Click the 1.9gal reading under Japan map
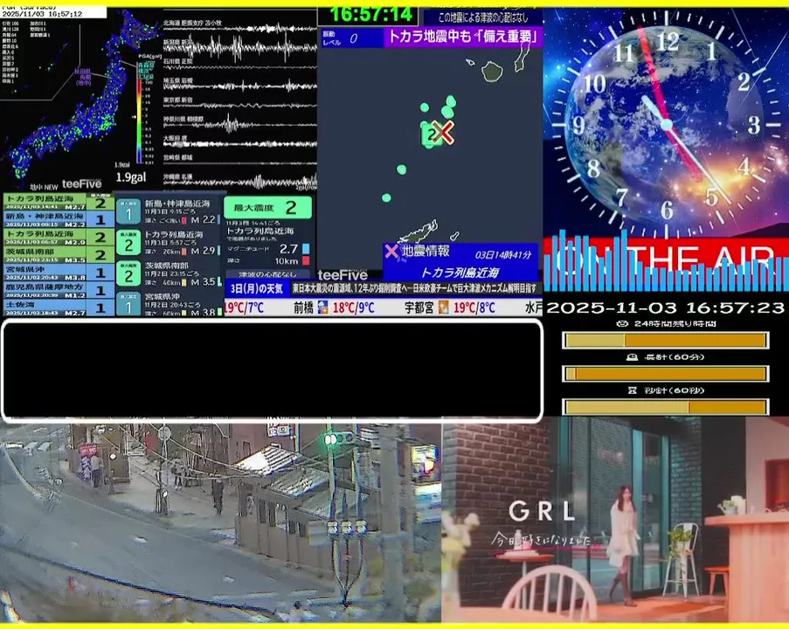789x629 pixels. click(131, 177)
